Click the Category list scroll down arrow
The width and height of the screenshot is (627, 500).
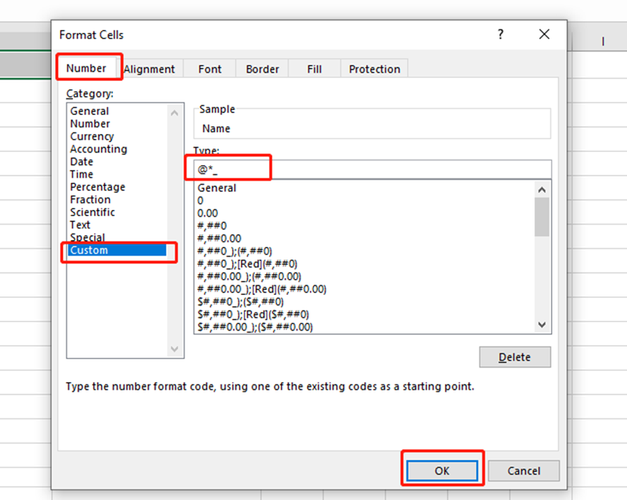174,349
